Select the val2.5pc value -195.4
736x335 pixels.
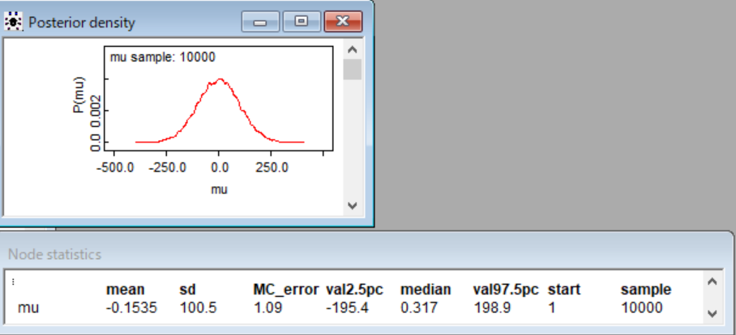pos(348,307)
